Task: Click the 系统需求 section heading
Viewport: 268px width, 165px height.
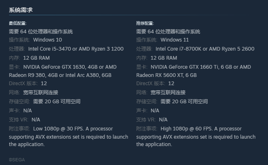Action: pos(21,9)
